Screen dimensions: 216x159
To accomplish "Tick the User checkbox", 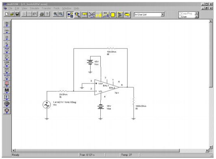I will pyautogui.click(x=180, y=17).
